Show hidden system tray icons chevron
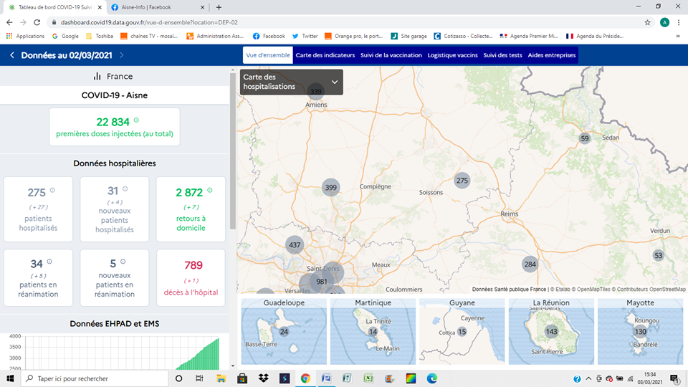The image size is (688, 387). [588, 378]
